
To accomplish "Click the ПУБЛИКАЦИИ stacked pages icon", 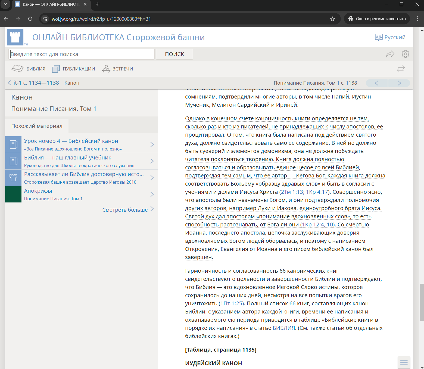I will point(56,69).
